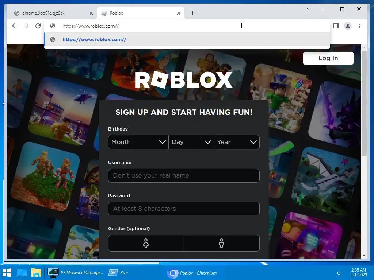Open a new tab with the plus button
The height and width of the screenshot is (280, 374).
point(192,13)
